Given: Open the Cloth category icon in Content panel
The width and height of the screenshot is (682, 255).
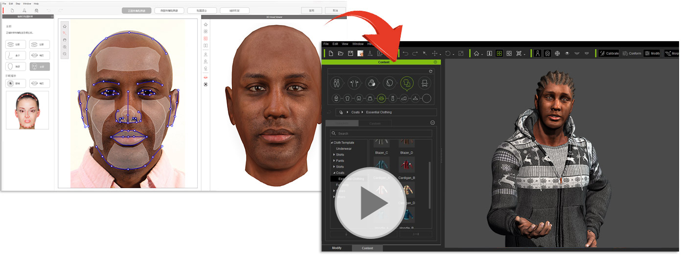Looking at the screenshot, I should (x=407, y=83).
